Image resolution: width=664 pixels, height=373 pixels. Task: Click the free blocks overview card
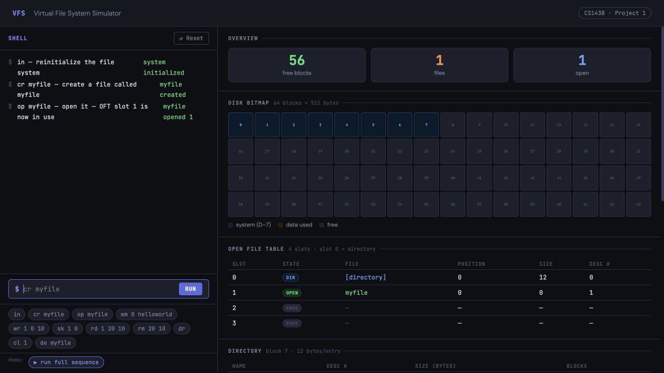(297, 65)
